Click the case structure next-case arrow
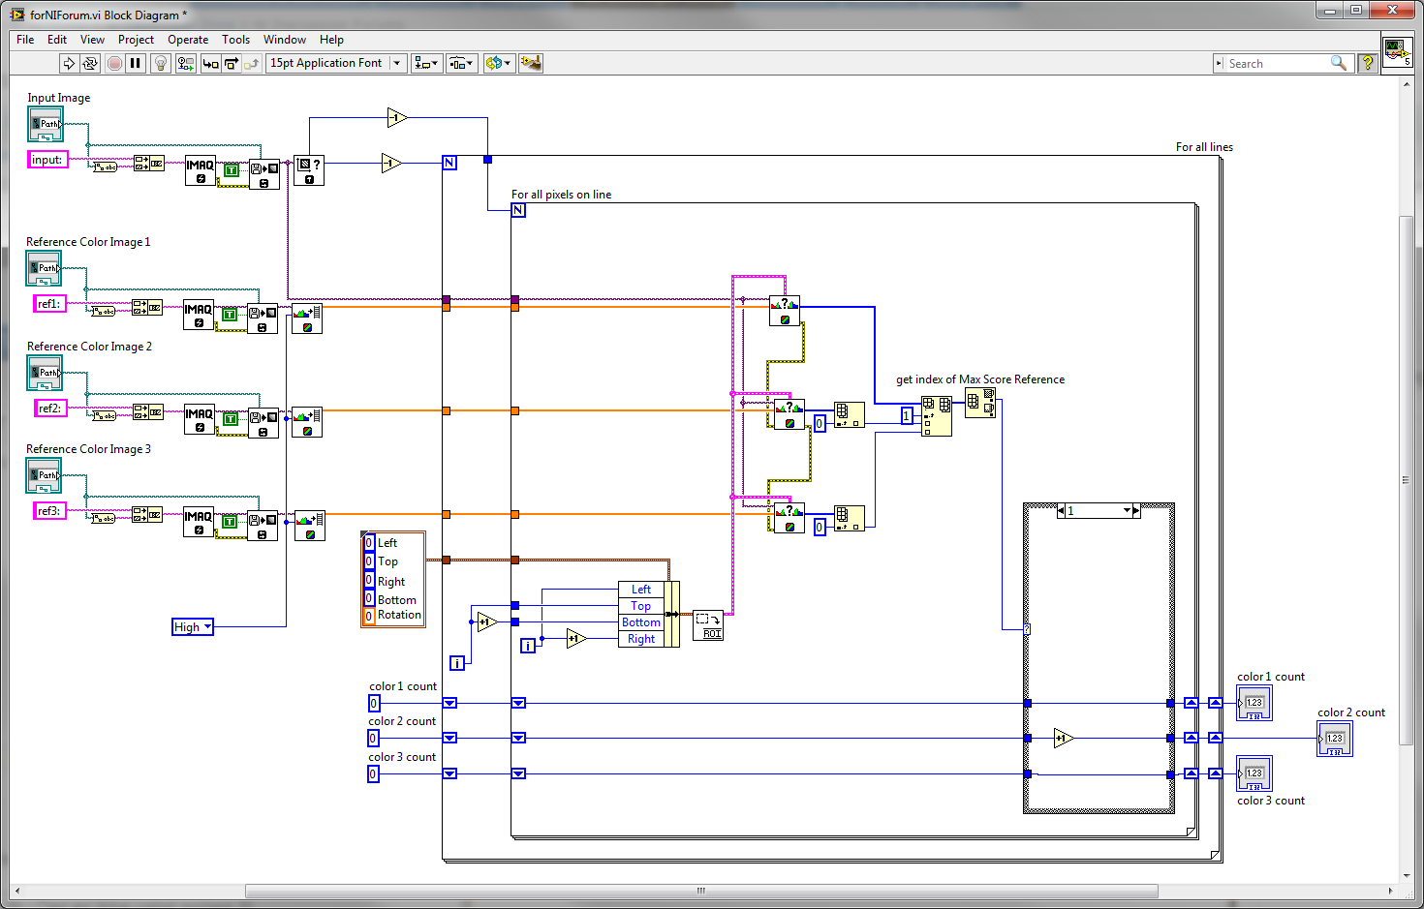The height and width of the screenshot is (909, 1424). 1136,510
